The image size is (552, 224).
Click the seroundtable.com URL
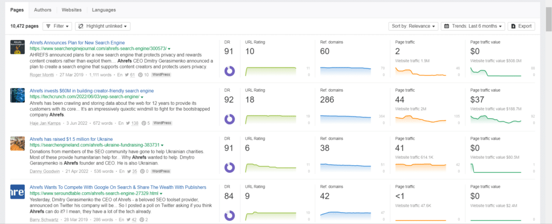click(94, 193)
